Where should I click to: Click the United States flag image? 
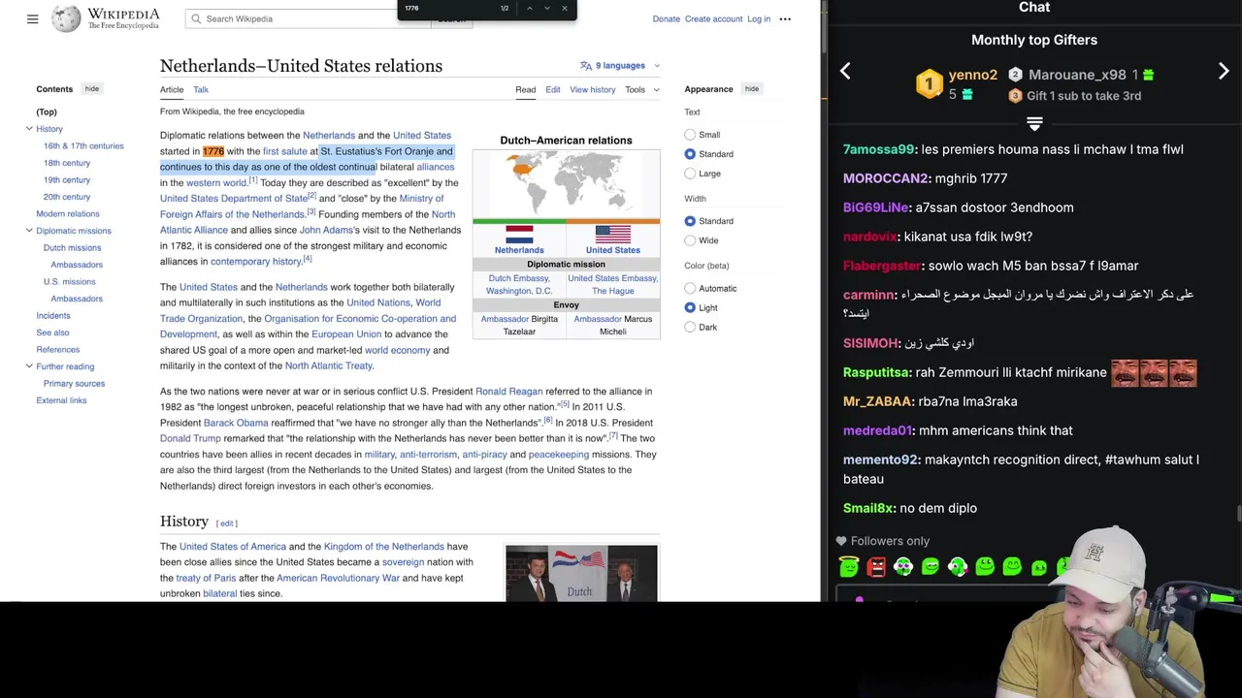click(612, 234)
